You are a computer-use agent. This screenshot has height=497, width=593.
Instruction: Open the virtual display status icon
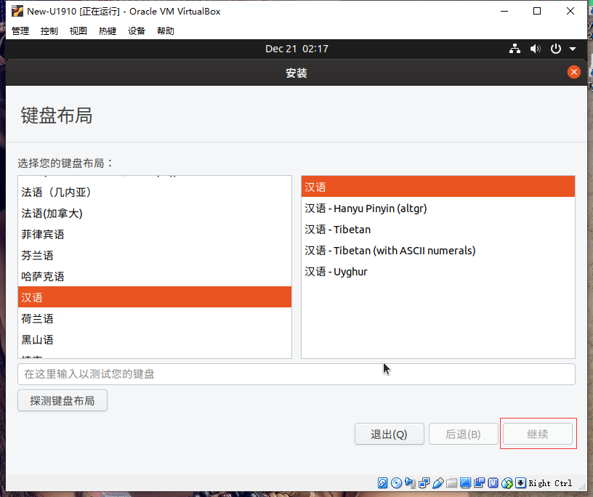(465, 483)
